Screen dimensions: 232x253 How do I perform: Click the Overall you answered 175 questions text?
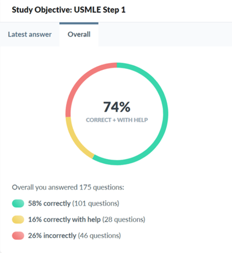68,187
